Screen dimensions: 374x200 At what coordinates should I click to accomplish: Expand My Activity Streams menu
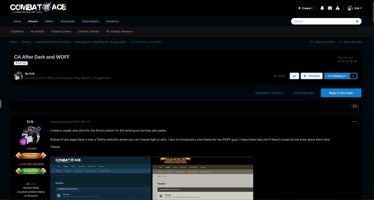click(120, 31)
